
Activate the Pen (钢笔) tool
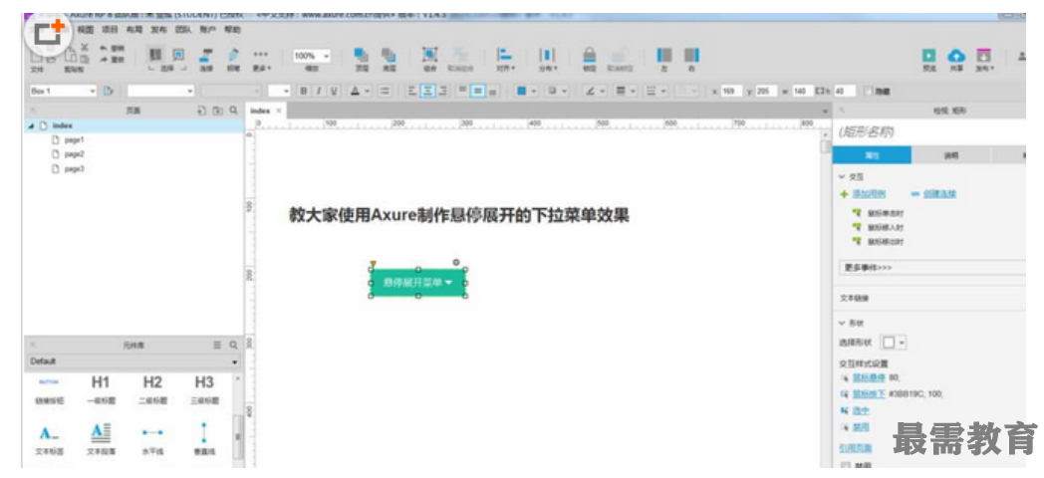click(233, 59)
